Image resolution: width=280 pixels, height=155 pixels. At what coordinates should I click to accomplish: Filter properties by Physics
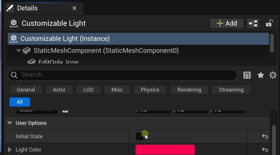click(x=150, y=90)
